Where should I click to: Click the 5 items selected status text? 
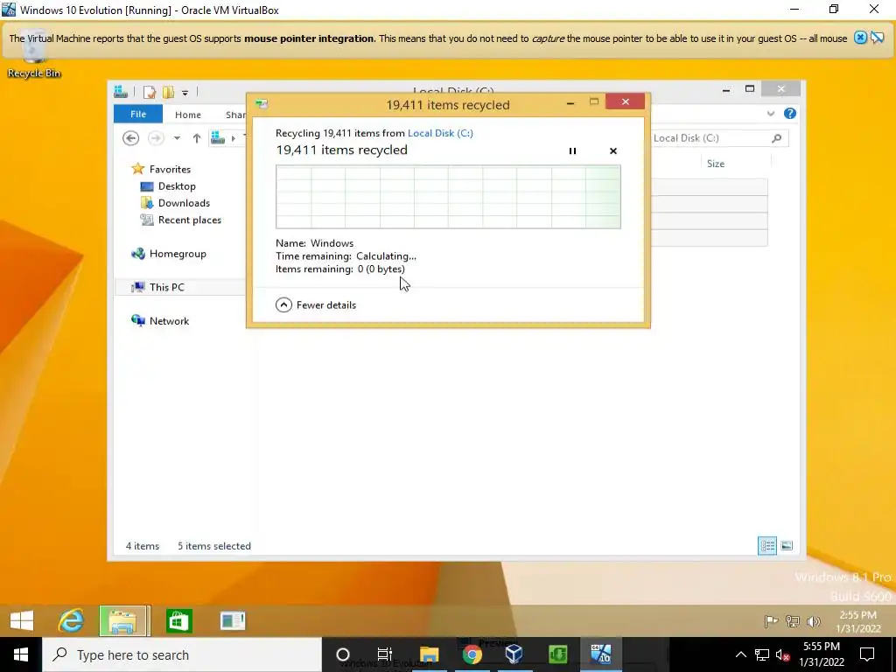tap(214, 546)
